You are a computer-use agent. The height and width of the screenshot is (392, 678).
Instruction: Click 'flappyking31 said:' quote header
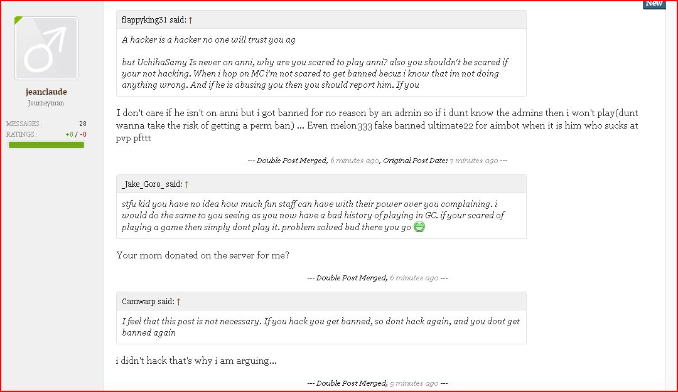coord(154,20)
